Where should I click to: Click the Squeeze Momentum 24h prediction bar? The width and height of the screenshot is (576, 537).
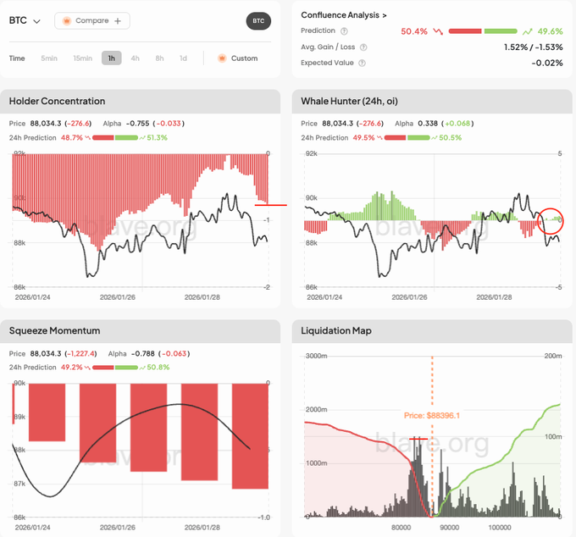pos(115,368)
